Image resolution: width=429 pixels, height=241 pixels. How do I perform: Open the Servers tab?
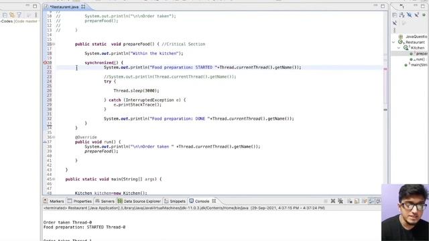105,201
